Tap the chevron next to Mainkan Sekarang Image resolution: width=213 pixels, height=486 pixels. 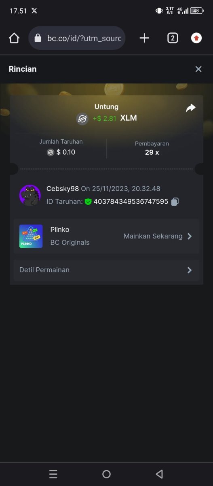pos(190,236)
